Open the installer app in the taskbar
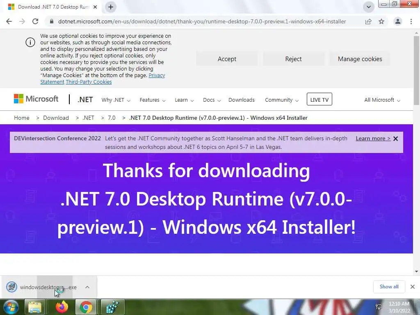Viewport: 420px width, 315px height. pos(113,307)
